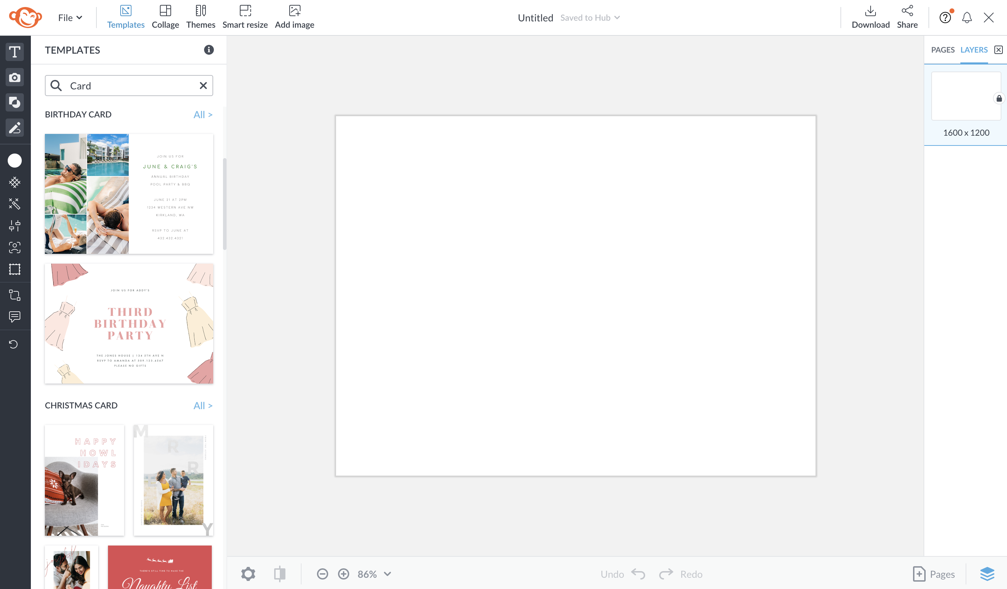Open the Textures tool
This screenshot has width=1007, height=589.
[15, 183]
